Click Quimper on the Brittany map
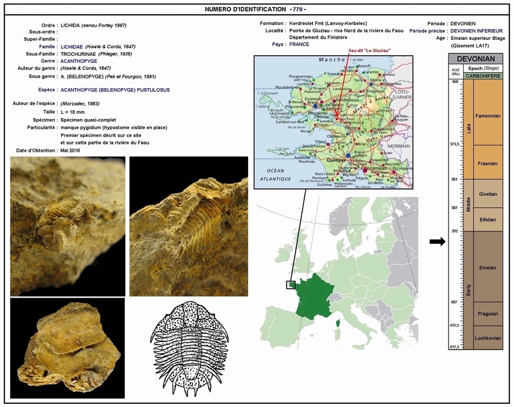Viewport: 514px width, 407px height. pos(336,160)
